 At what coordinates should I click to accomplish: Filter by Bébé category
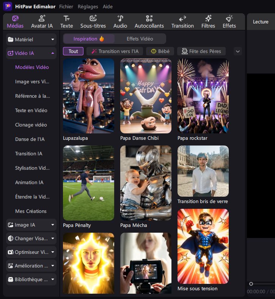(160, 51)
